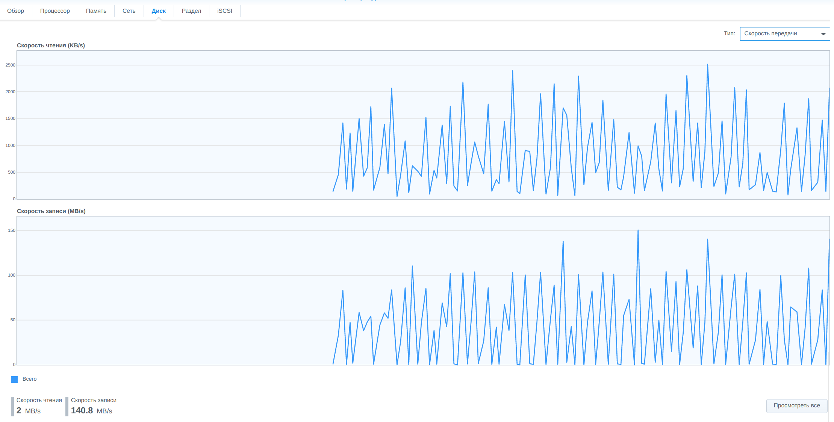Screen dimensions: 834x422
Task: Click the 100 axis label on write chart
Action: (12, 275)
